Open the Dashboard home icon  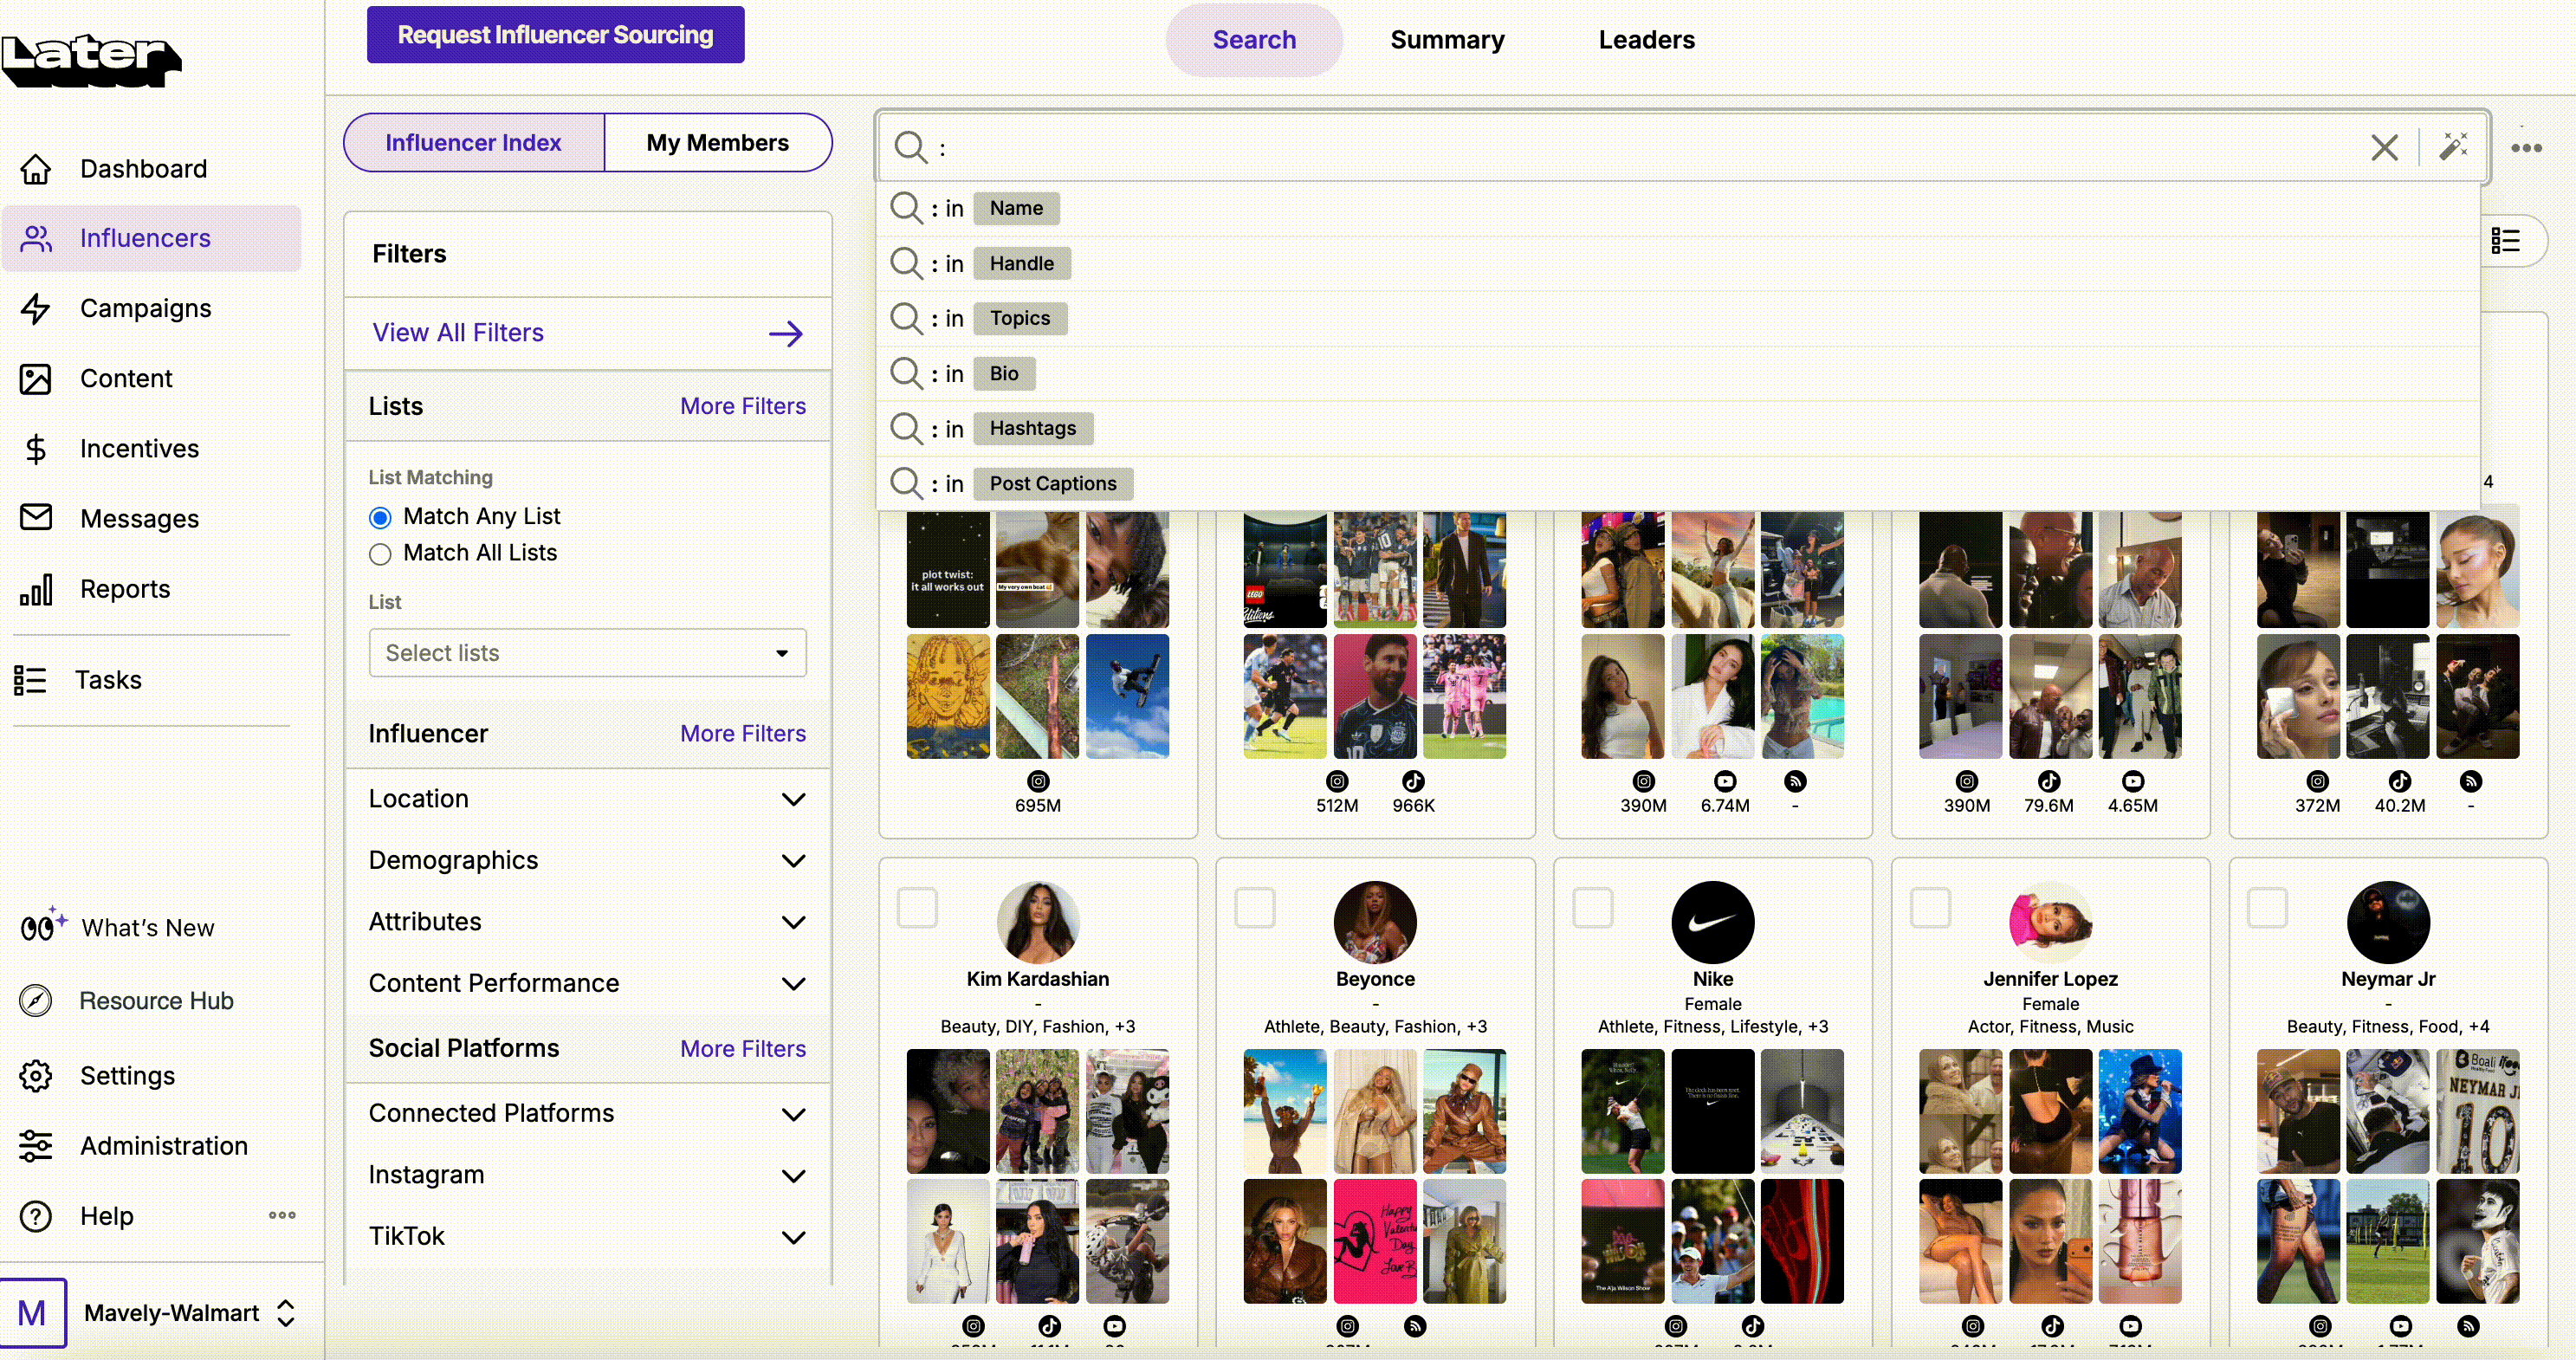(36, 169)
